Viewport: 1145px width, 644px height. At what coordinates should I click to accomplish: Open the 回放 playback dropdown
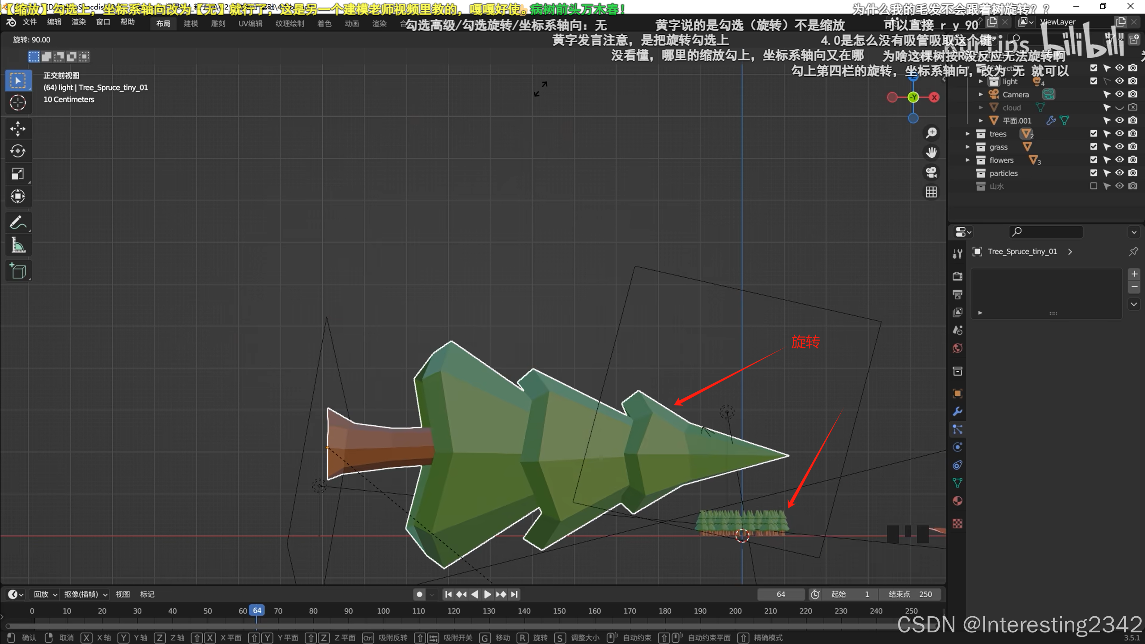tap(45, 594)
